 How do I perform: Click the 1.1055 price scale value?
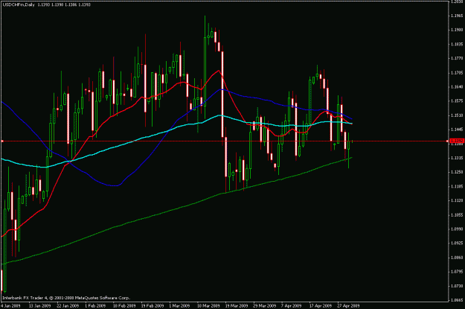(457, 214)
